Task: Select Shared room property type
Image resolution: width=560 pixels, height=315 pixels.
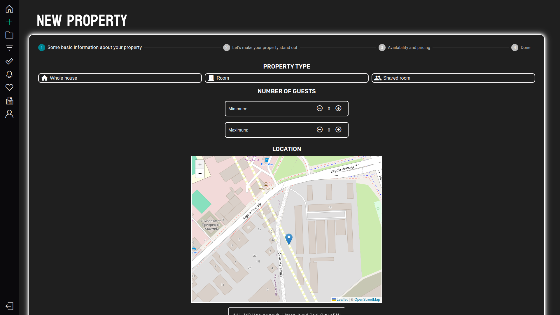Action: coord(453,78)
